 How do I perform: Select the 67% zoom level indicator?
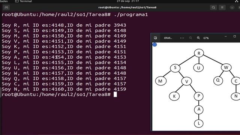(x=206, y=38)
